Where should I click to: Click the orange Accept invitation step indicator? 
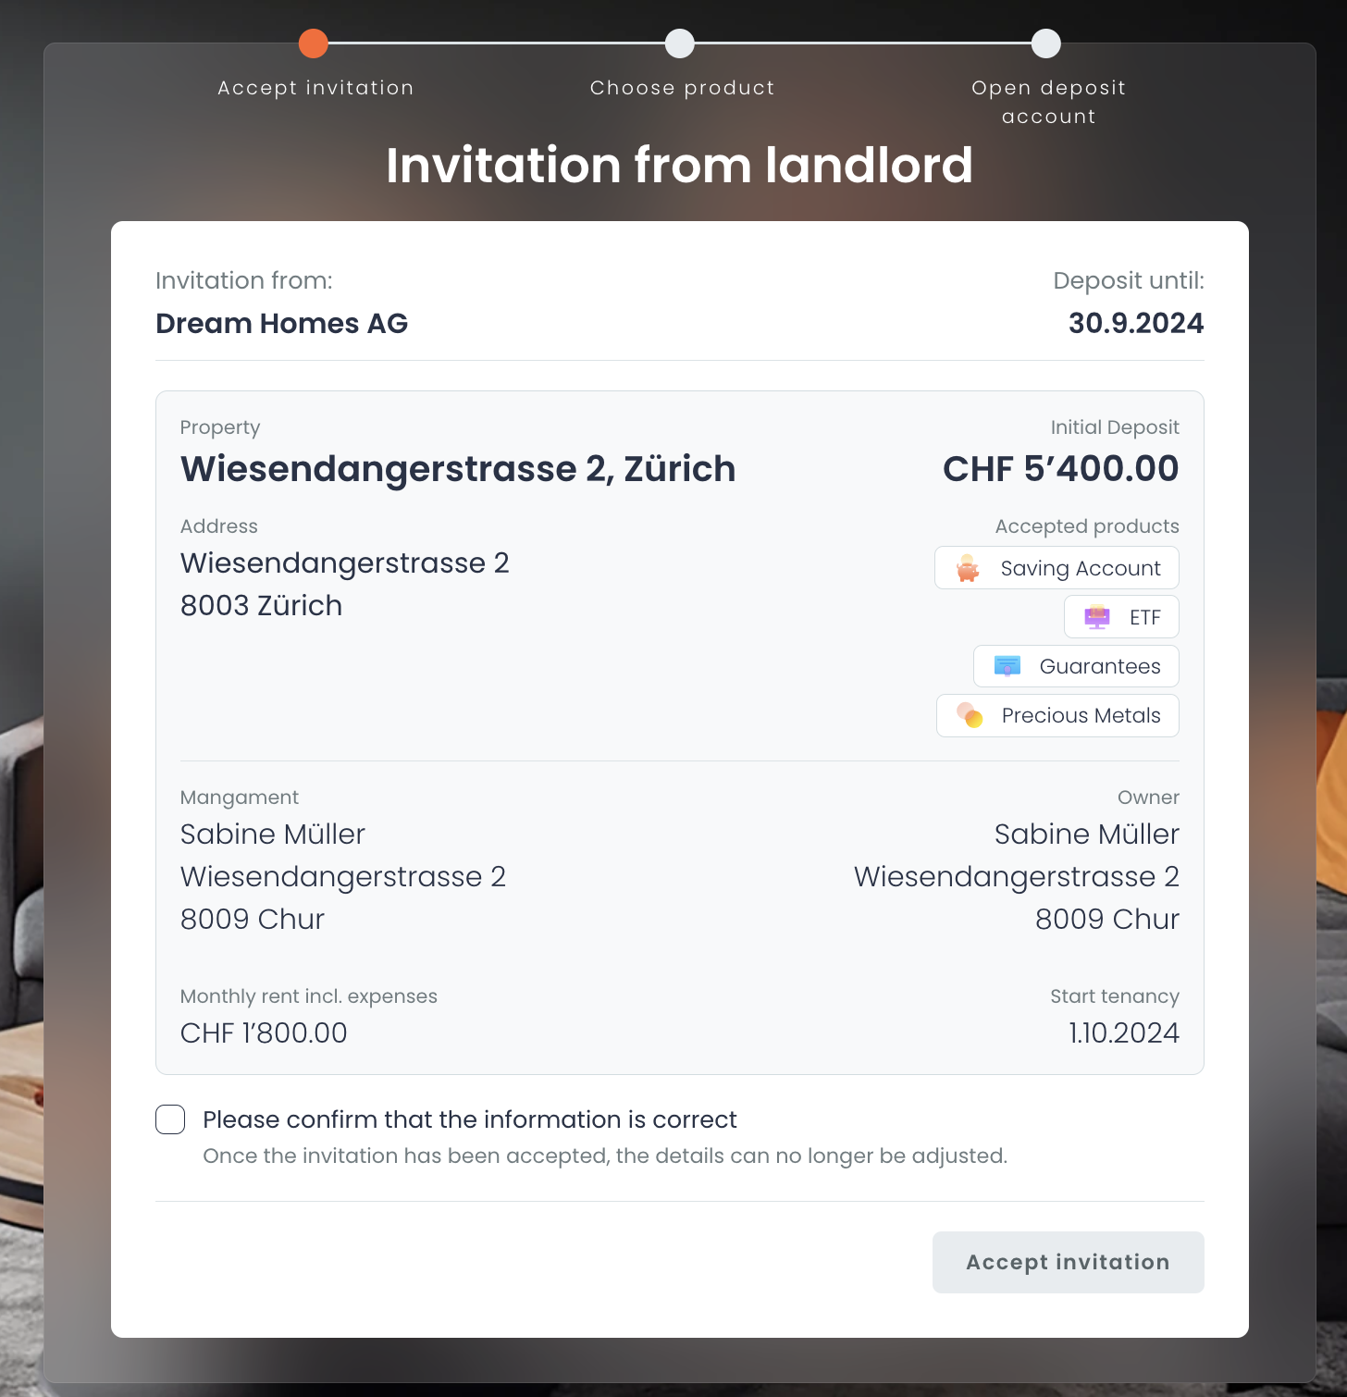click(314, 43)
